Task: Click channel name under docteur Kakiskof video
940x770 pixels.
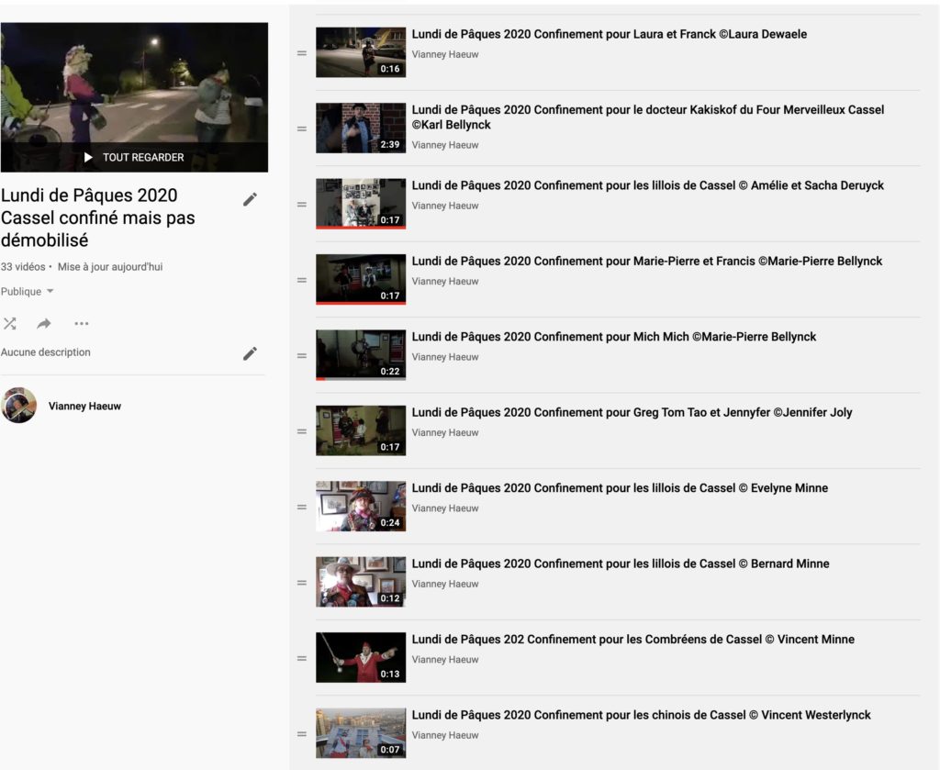Action: pos(445,145)
